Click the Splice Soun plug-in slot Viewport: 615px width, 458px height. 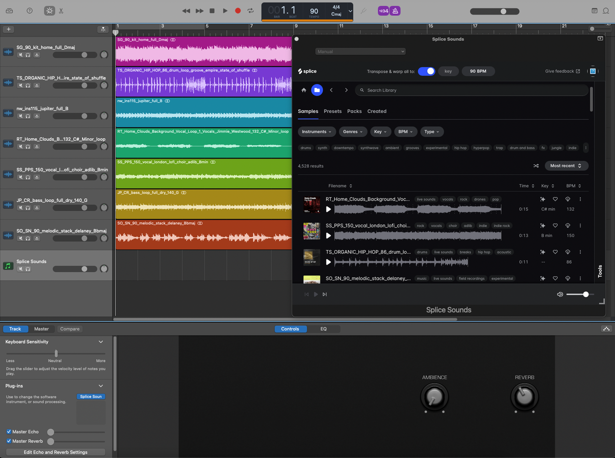pyautogui.click(x=91, y=397)
